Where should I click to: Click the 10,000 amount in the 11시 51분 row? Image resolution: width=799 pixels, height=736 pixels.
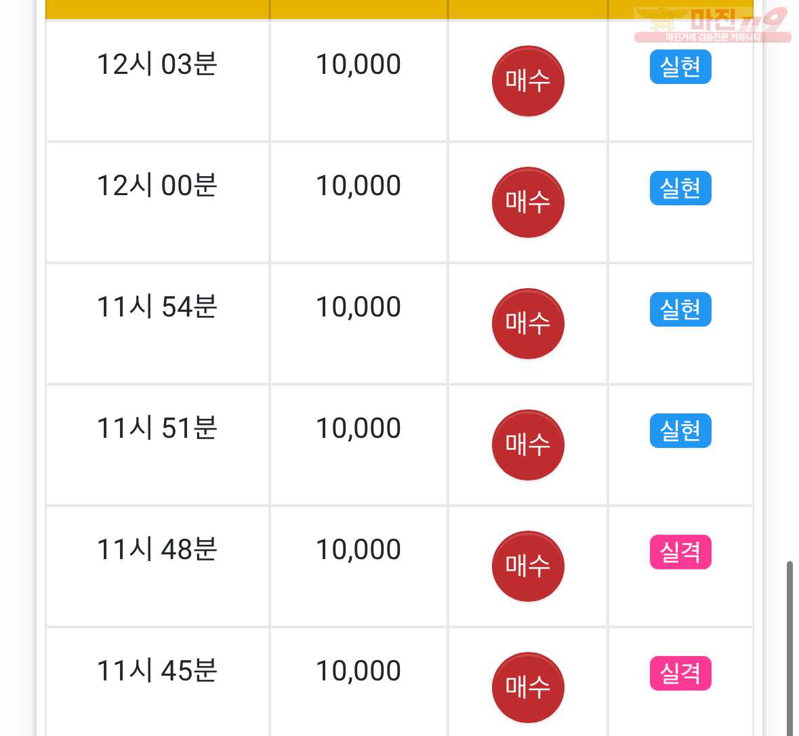click(x=358, y=428)
